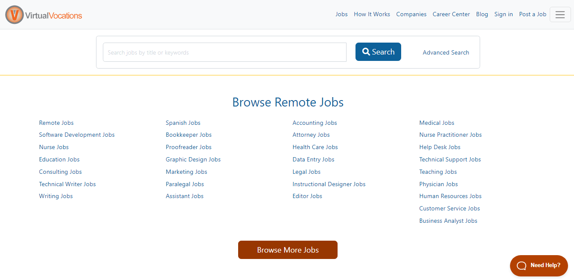The width and height of the screenshot is (574, 279).
Task: Browse Help Desk Jobs link
Action: pos(440,147)
